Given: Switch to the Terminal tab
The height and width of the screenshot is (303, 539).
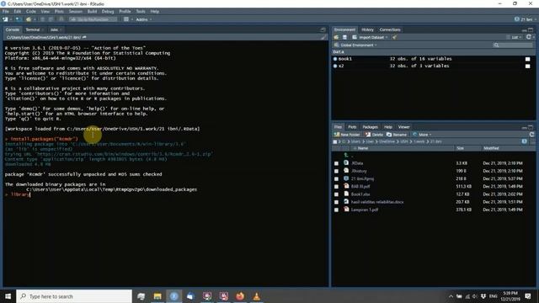Looking at the screenshot, I should (x=33, y=30).
